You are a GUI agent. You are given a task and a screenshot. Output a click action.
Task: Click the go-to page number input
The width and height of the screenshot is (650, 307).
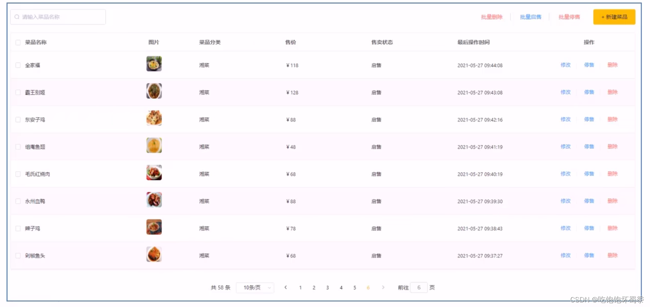419,288
